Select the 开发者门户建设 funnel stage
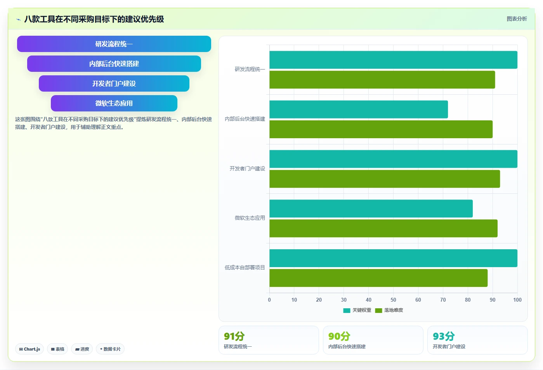 click(x=114, y=83)
